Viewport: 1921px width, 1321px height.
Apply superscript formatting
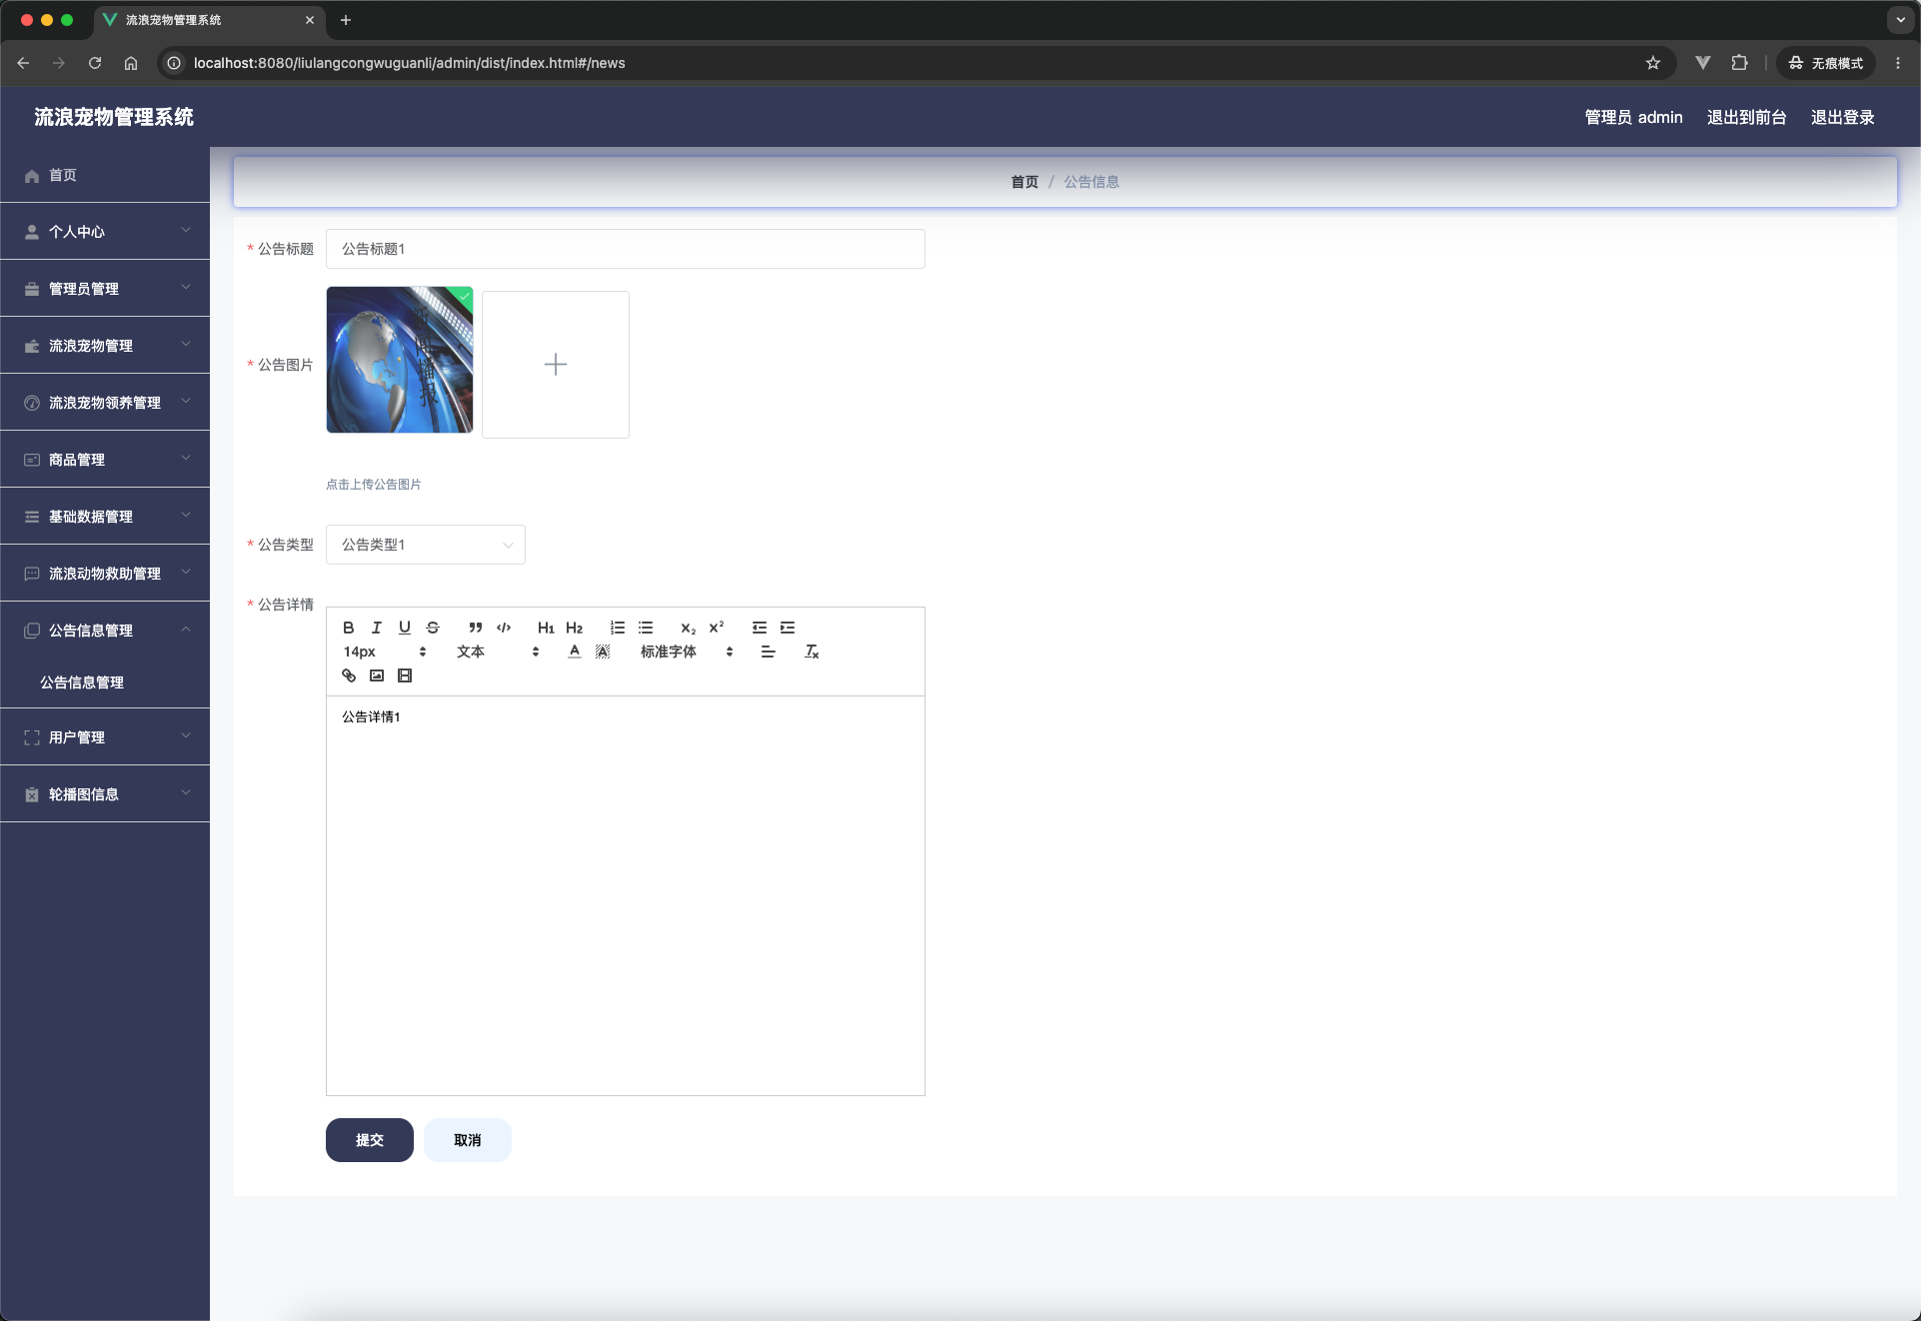(716, 628)
